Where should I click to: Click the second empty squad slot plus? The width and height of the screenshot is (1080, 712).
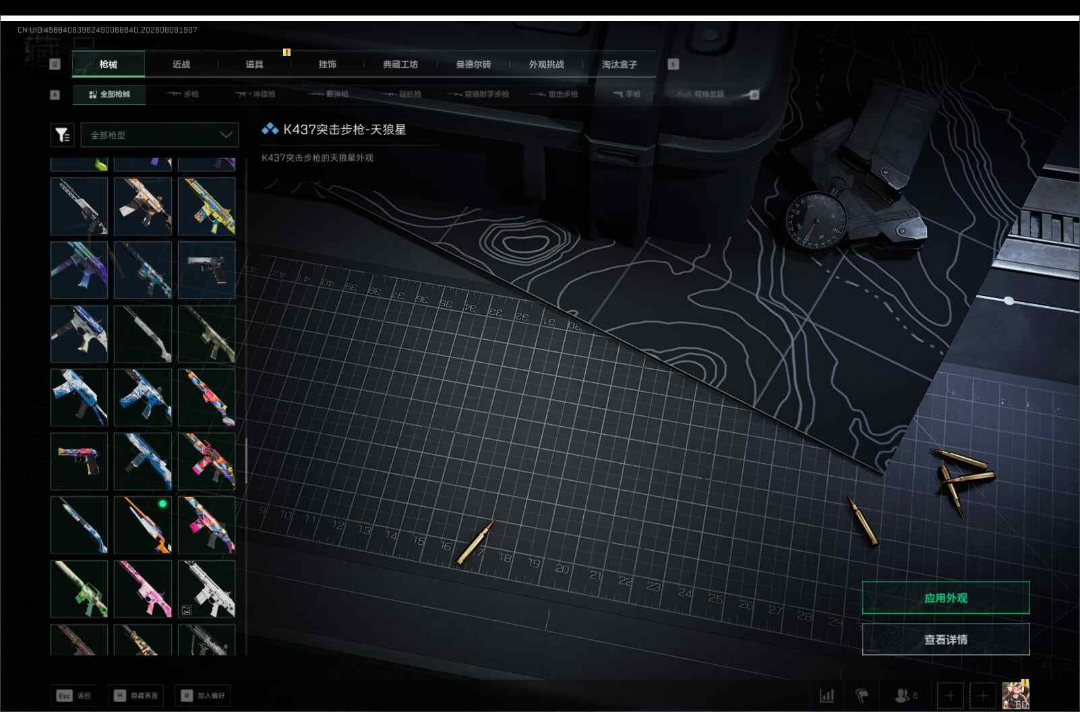pos(982,695)
